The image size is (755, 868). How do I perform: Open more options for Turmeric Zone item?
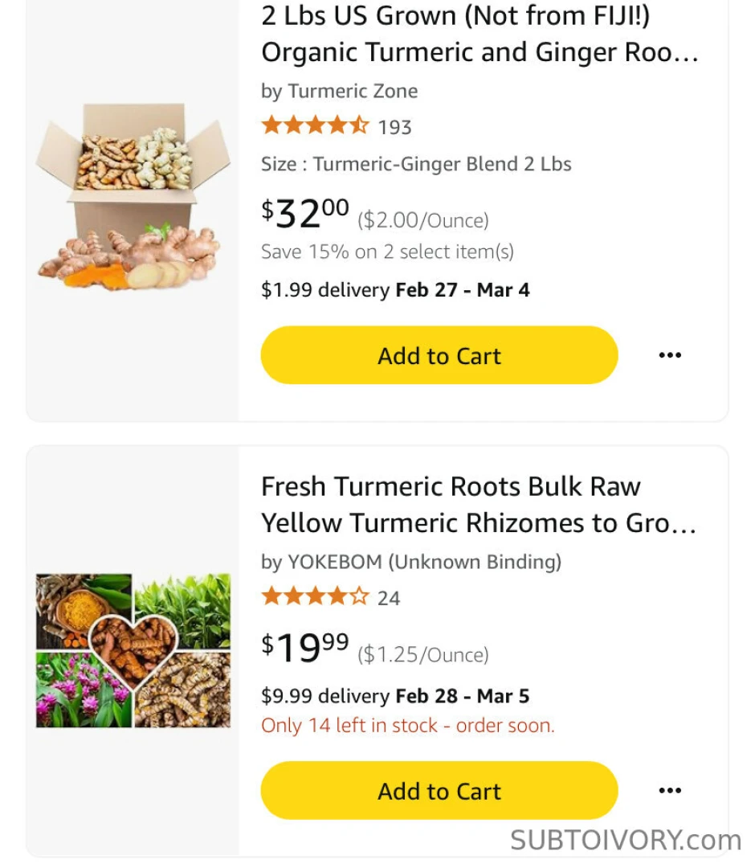click(x=670, y=355)
